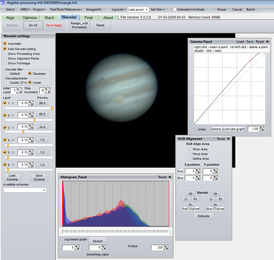Open the Flat/Dark/Reference menu
Image resolution: width=274 pixels, height=260 pixels.
[66, 10]
